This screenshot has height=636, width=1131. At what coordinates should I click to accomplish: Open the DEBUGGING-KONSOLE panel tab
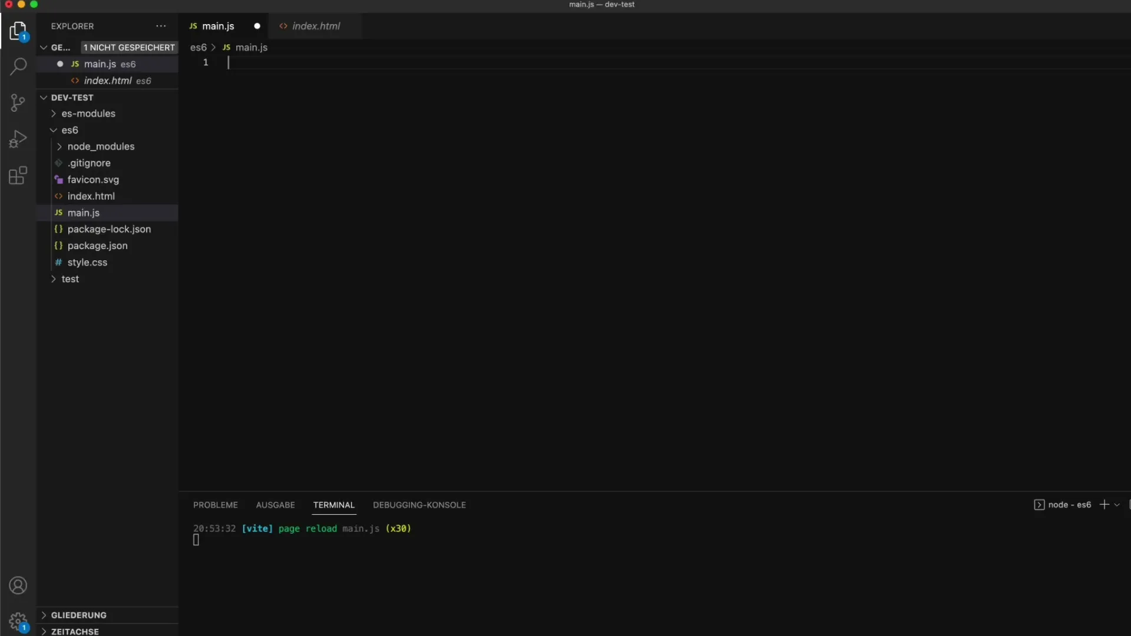(x=419, y=505)
